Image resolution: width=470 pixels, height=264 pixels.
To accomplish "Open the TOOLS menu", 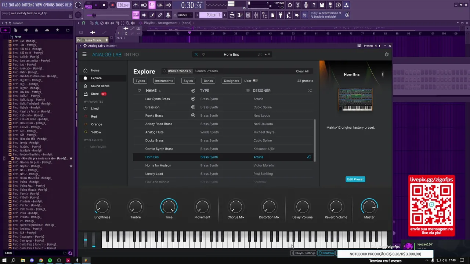I will pyautogui.click(x=59, y=5).
